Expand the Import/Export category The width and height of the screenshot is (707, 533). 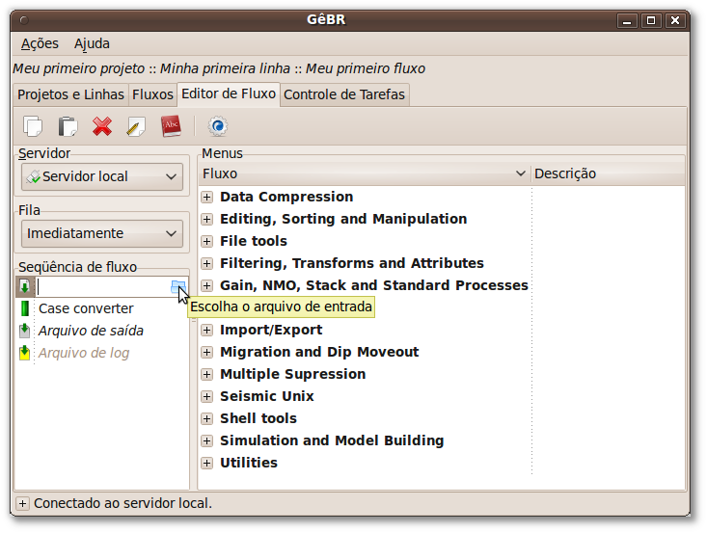[x=207, y=330]
